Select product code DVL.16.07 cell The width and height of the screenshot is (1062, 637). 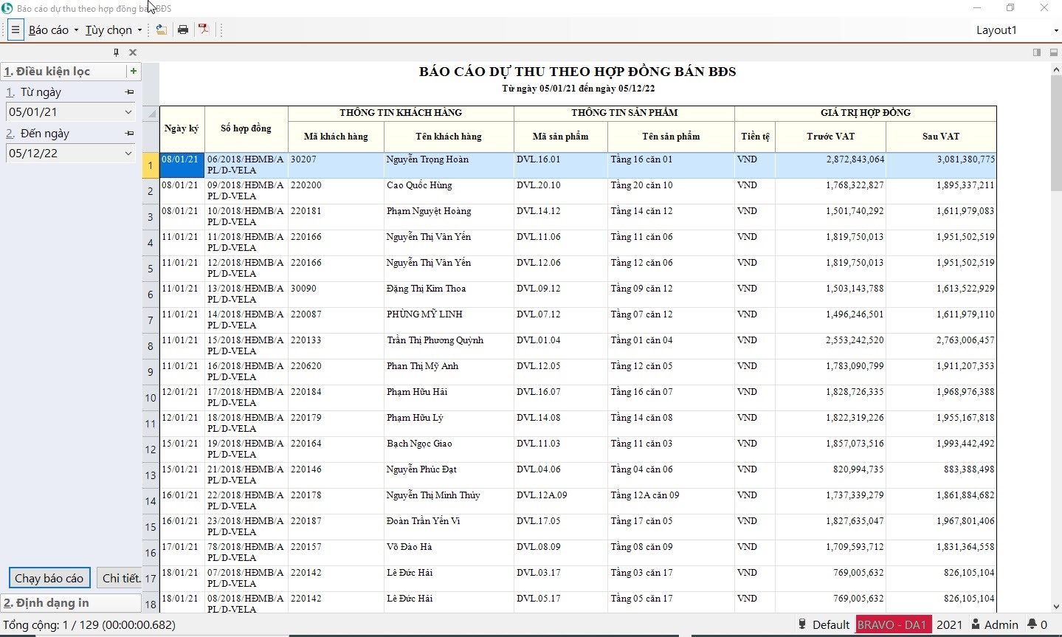561,398
